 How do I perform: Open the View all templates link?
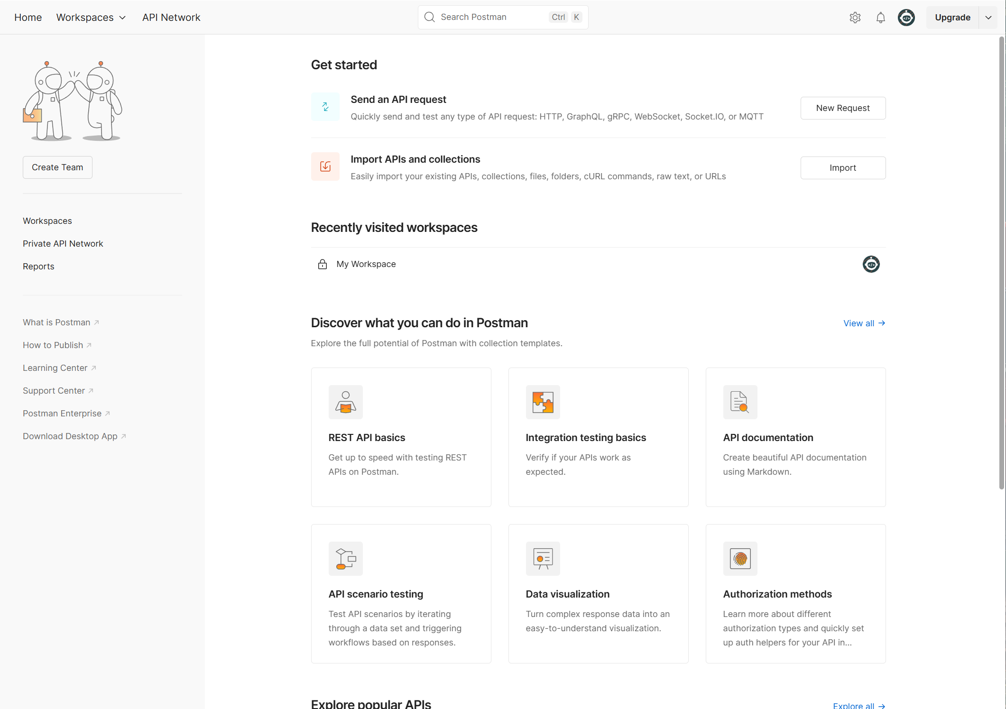click(x=864, y=323)
